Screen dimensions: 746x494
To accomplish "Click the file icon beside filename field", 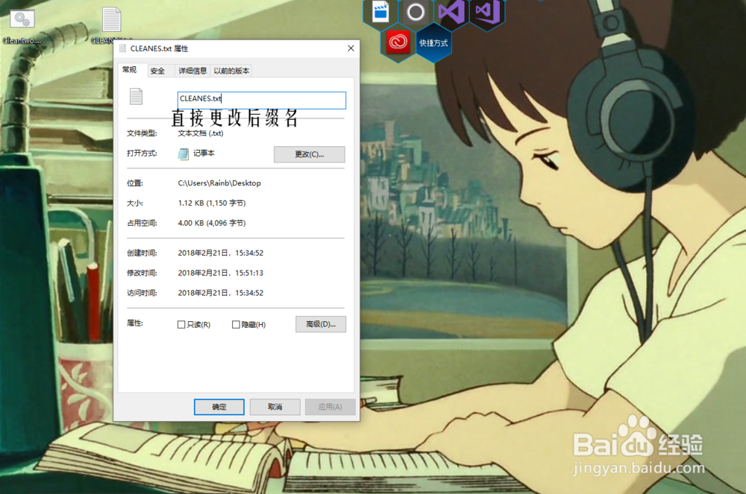I will [136, 96].
